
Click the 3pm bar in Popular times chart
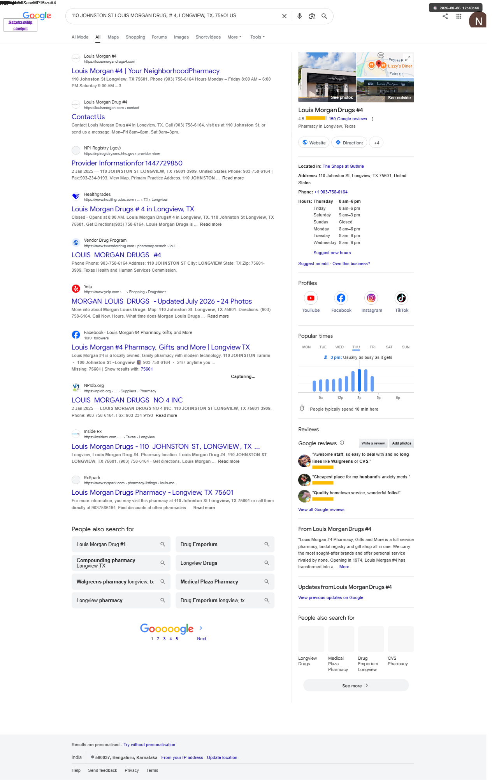click(x=359, y=380)
